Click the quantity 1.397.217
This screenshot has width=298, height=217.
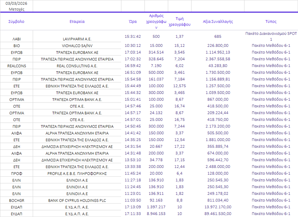coord(156,207)
